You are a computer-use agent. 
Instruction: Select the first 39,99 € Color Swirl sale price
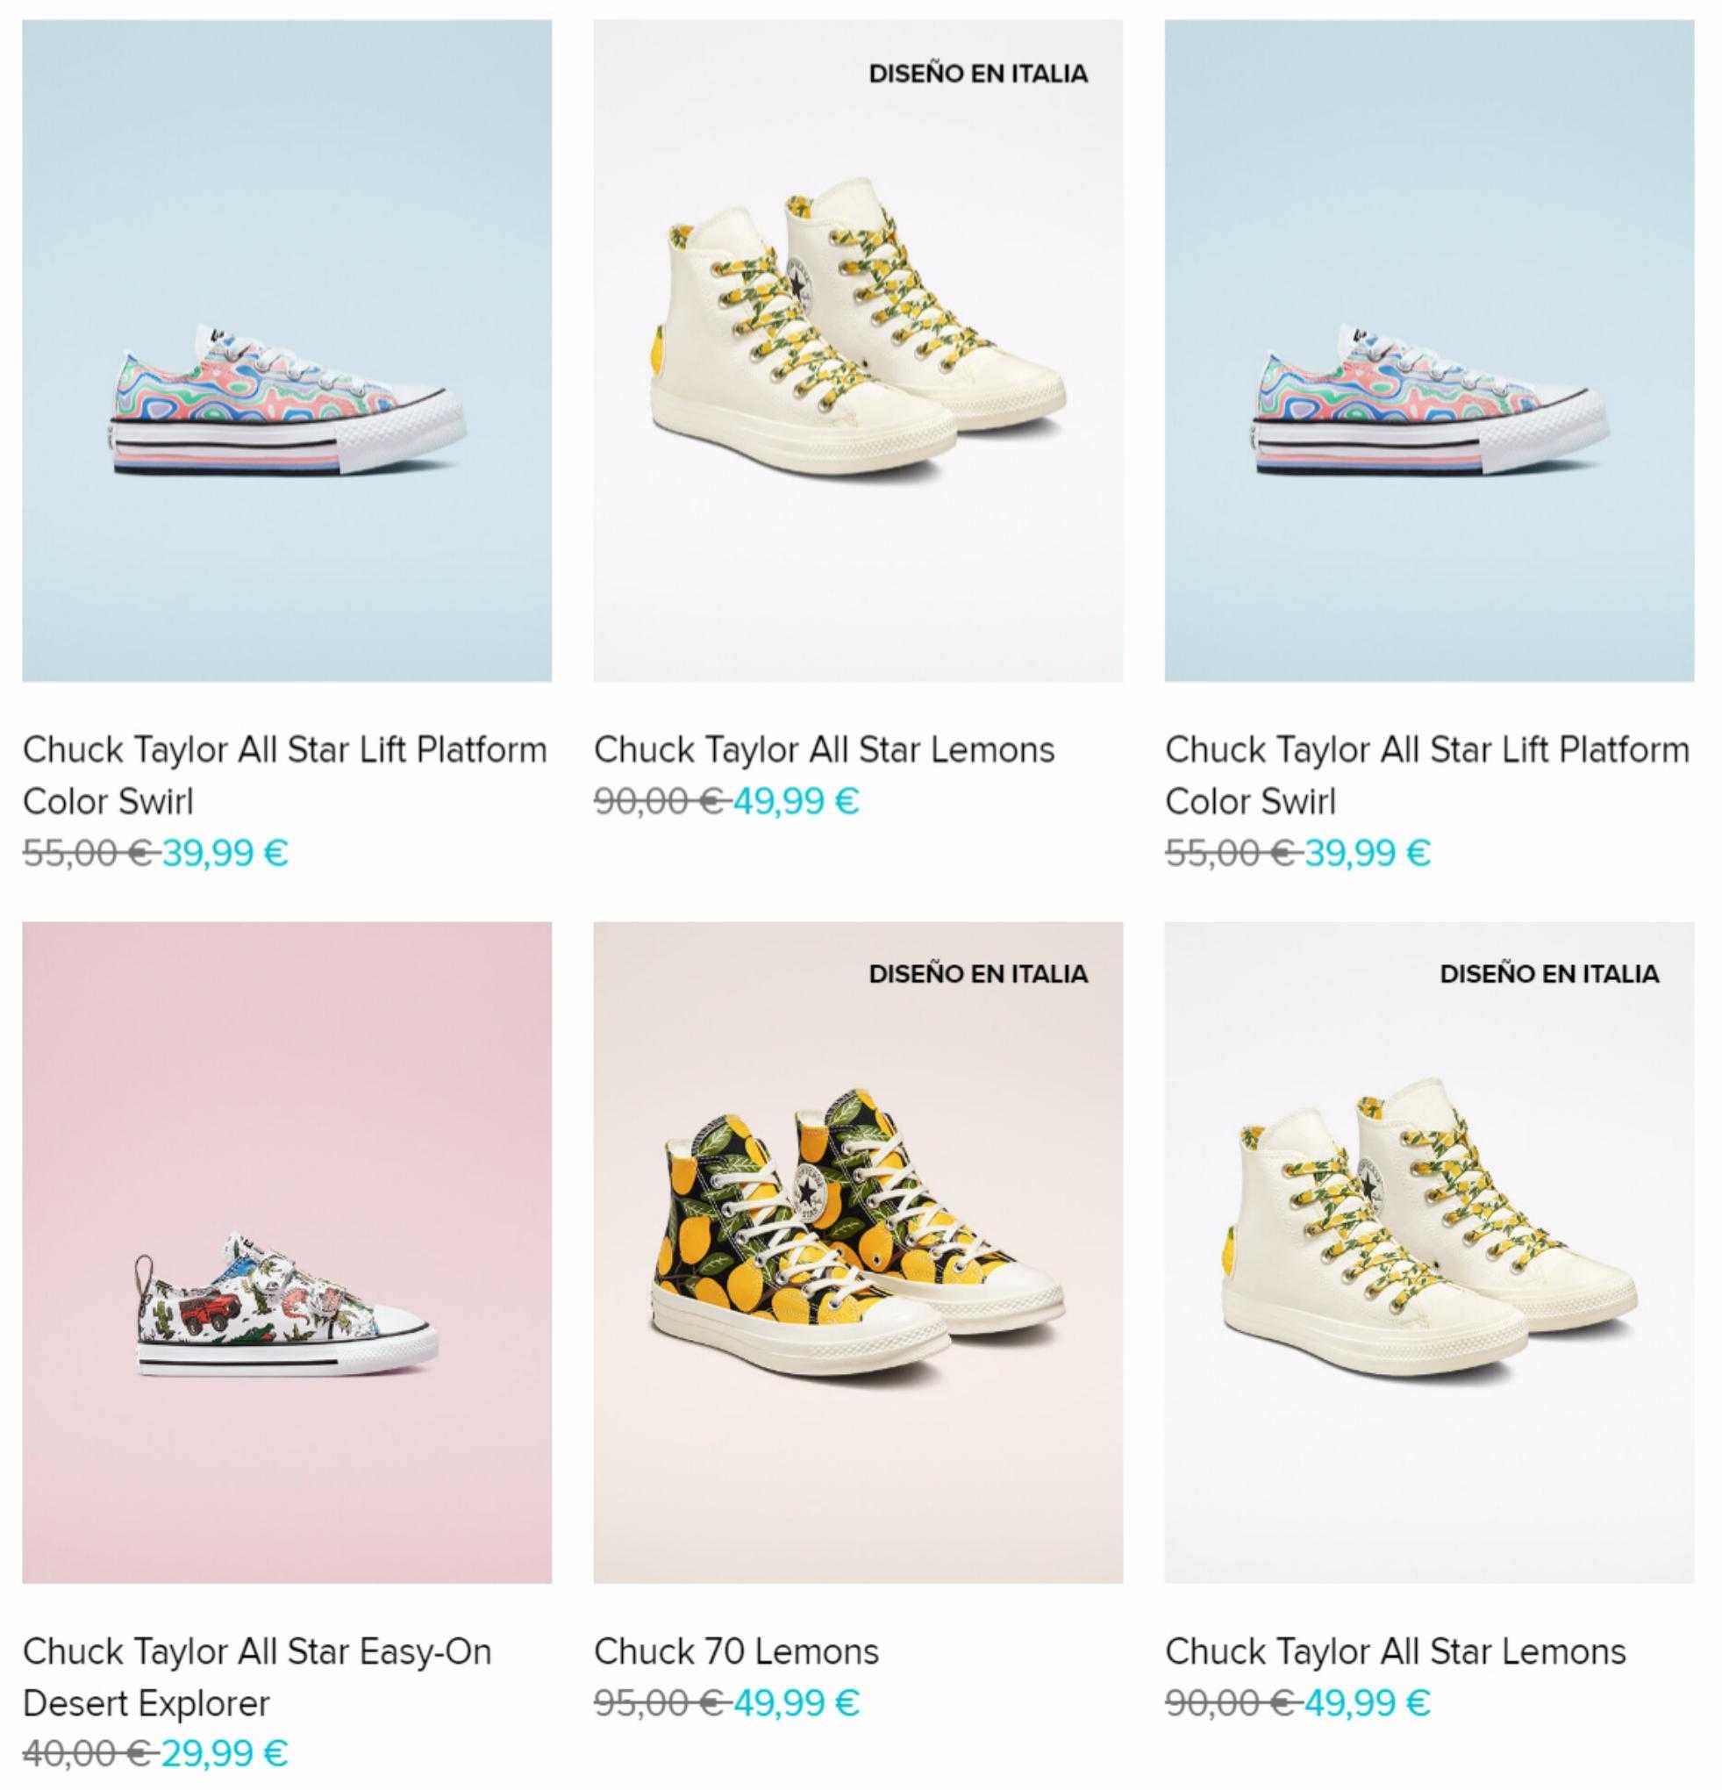[x=225, y=853]
